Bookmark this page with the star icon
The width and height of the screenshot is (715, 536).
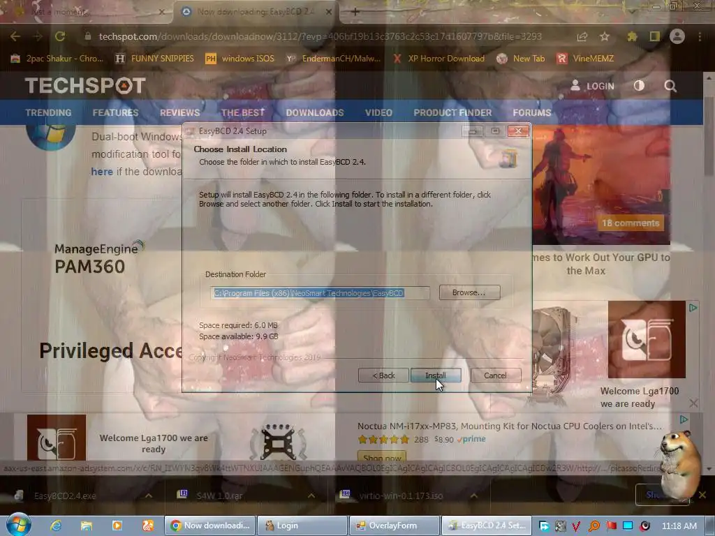click(605, 36)
